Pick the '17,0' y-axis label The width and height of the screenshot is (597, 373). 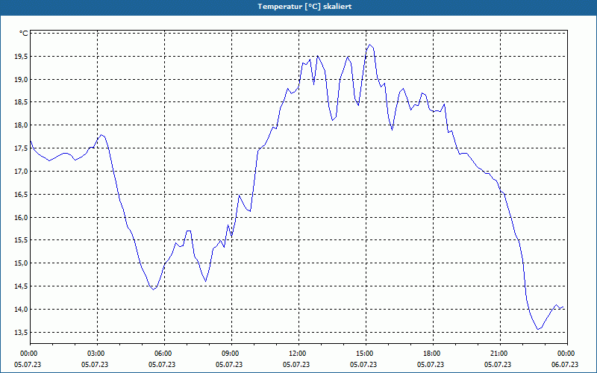click(x=21, y=172)
